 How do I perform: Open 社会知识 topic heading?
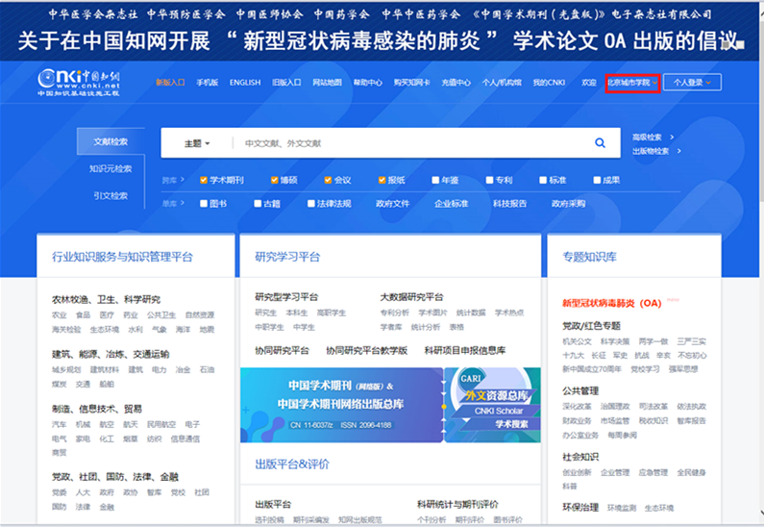[x=580, y=457]
